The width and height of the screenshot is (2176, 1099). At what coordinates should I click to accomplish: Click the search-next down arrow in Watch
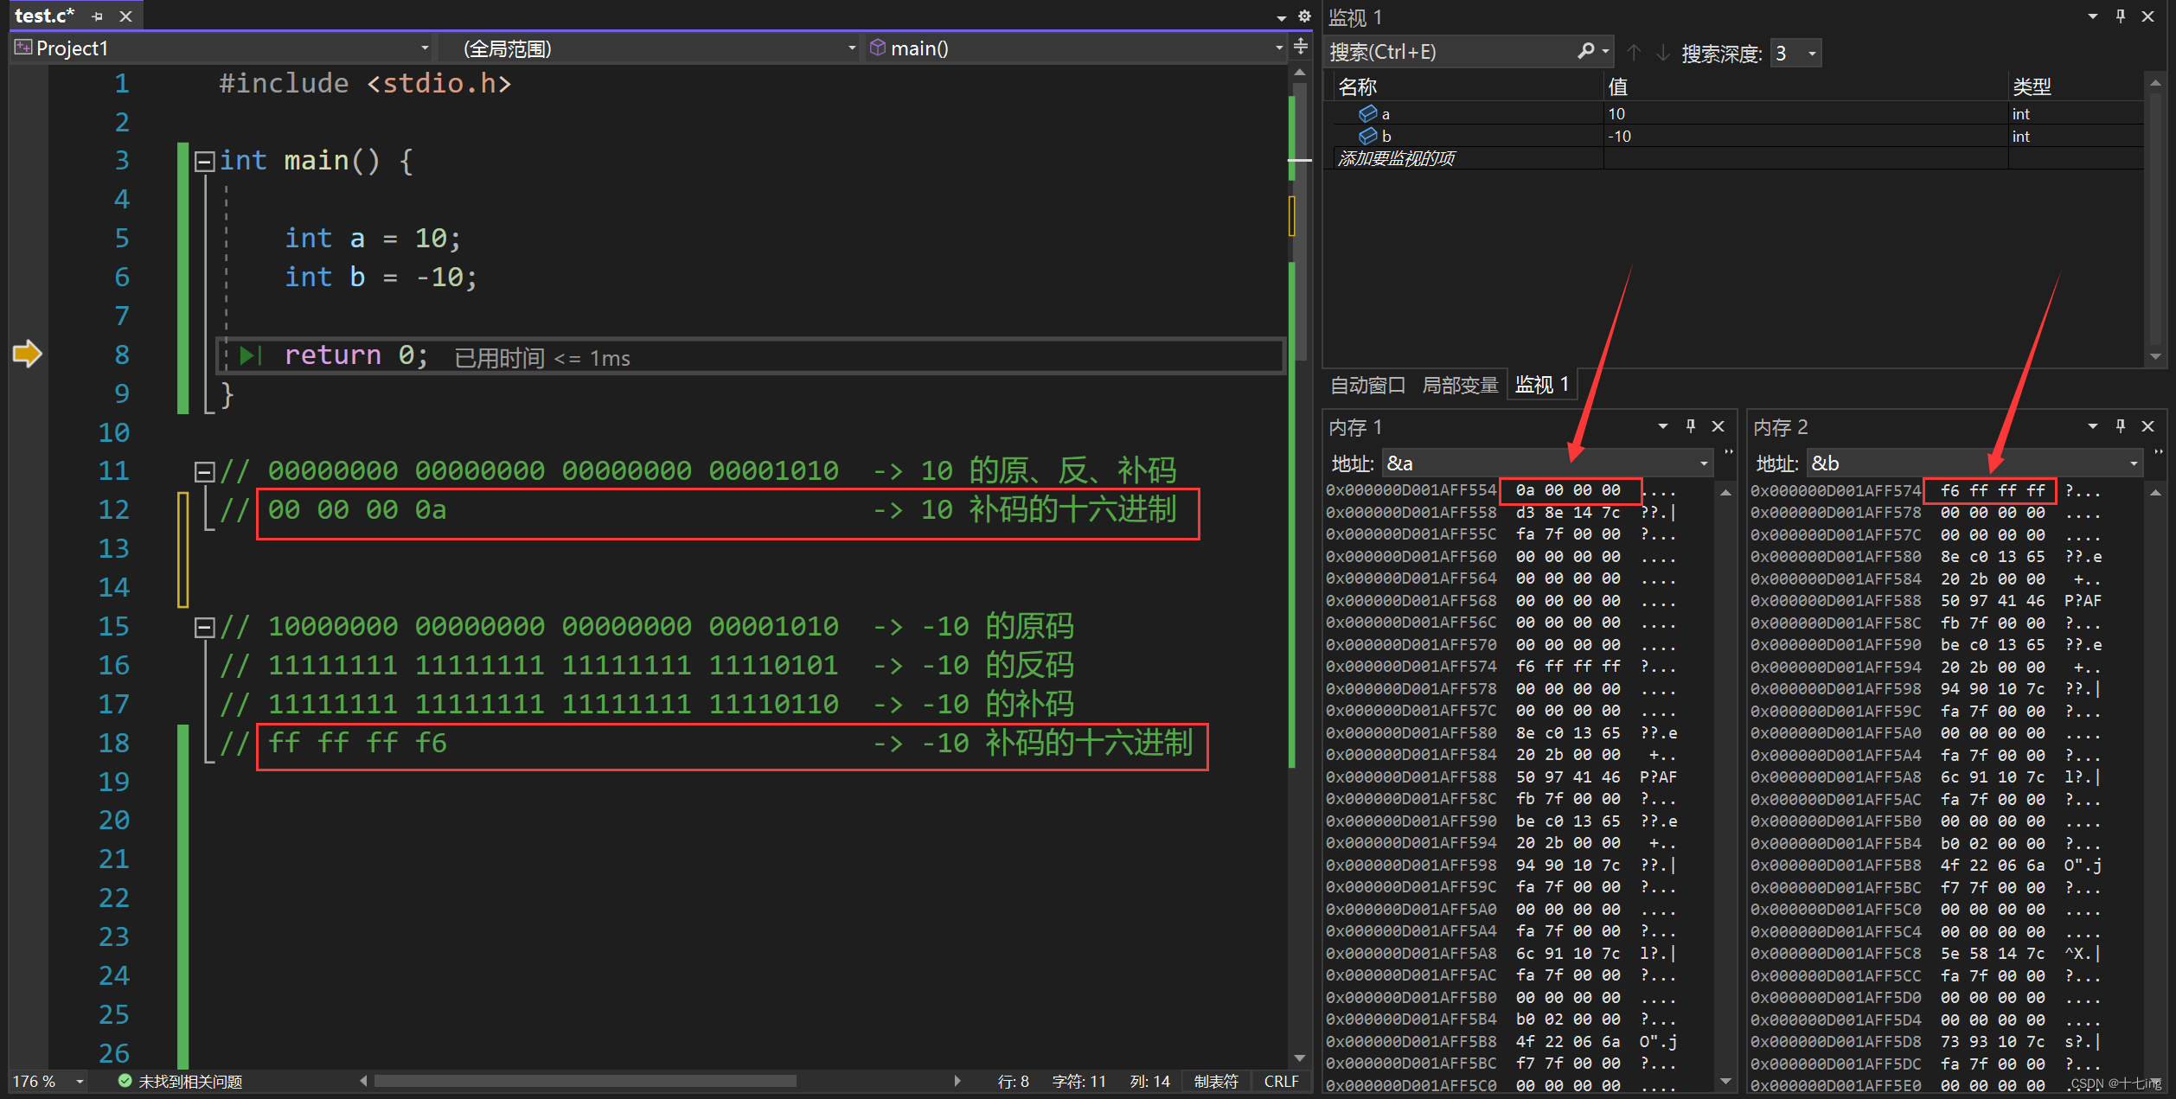[1662, 53]
